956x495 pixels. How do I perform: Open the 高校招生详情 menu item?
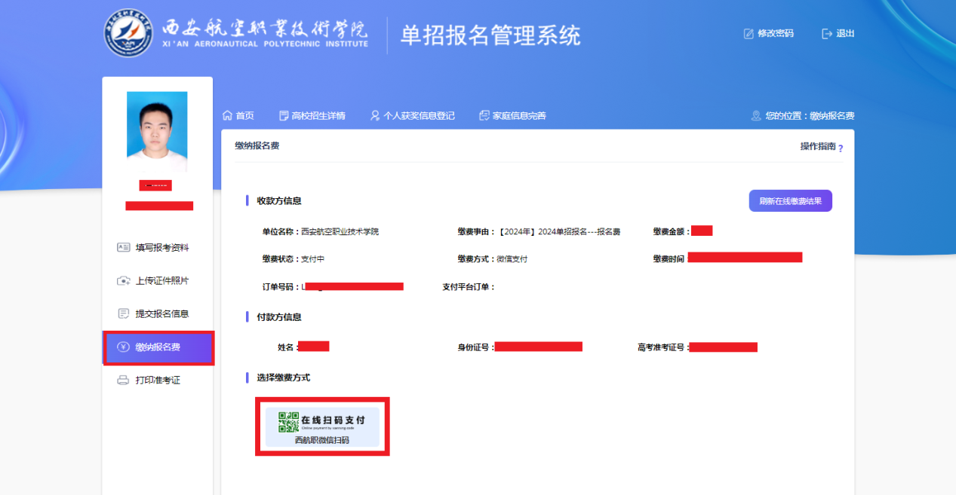312,116
